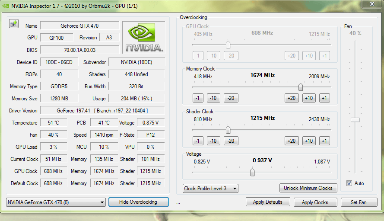Click Shader Clock -1 button
The width and height of the screenshot is (384, 221).
198,141
